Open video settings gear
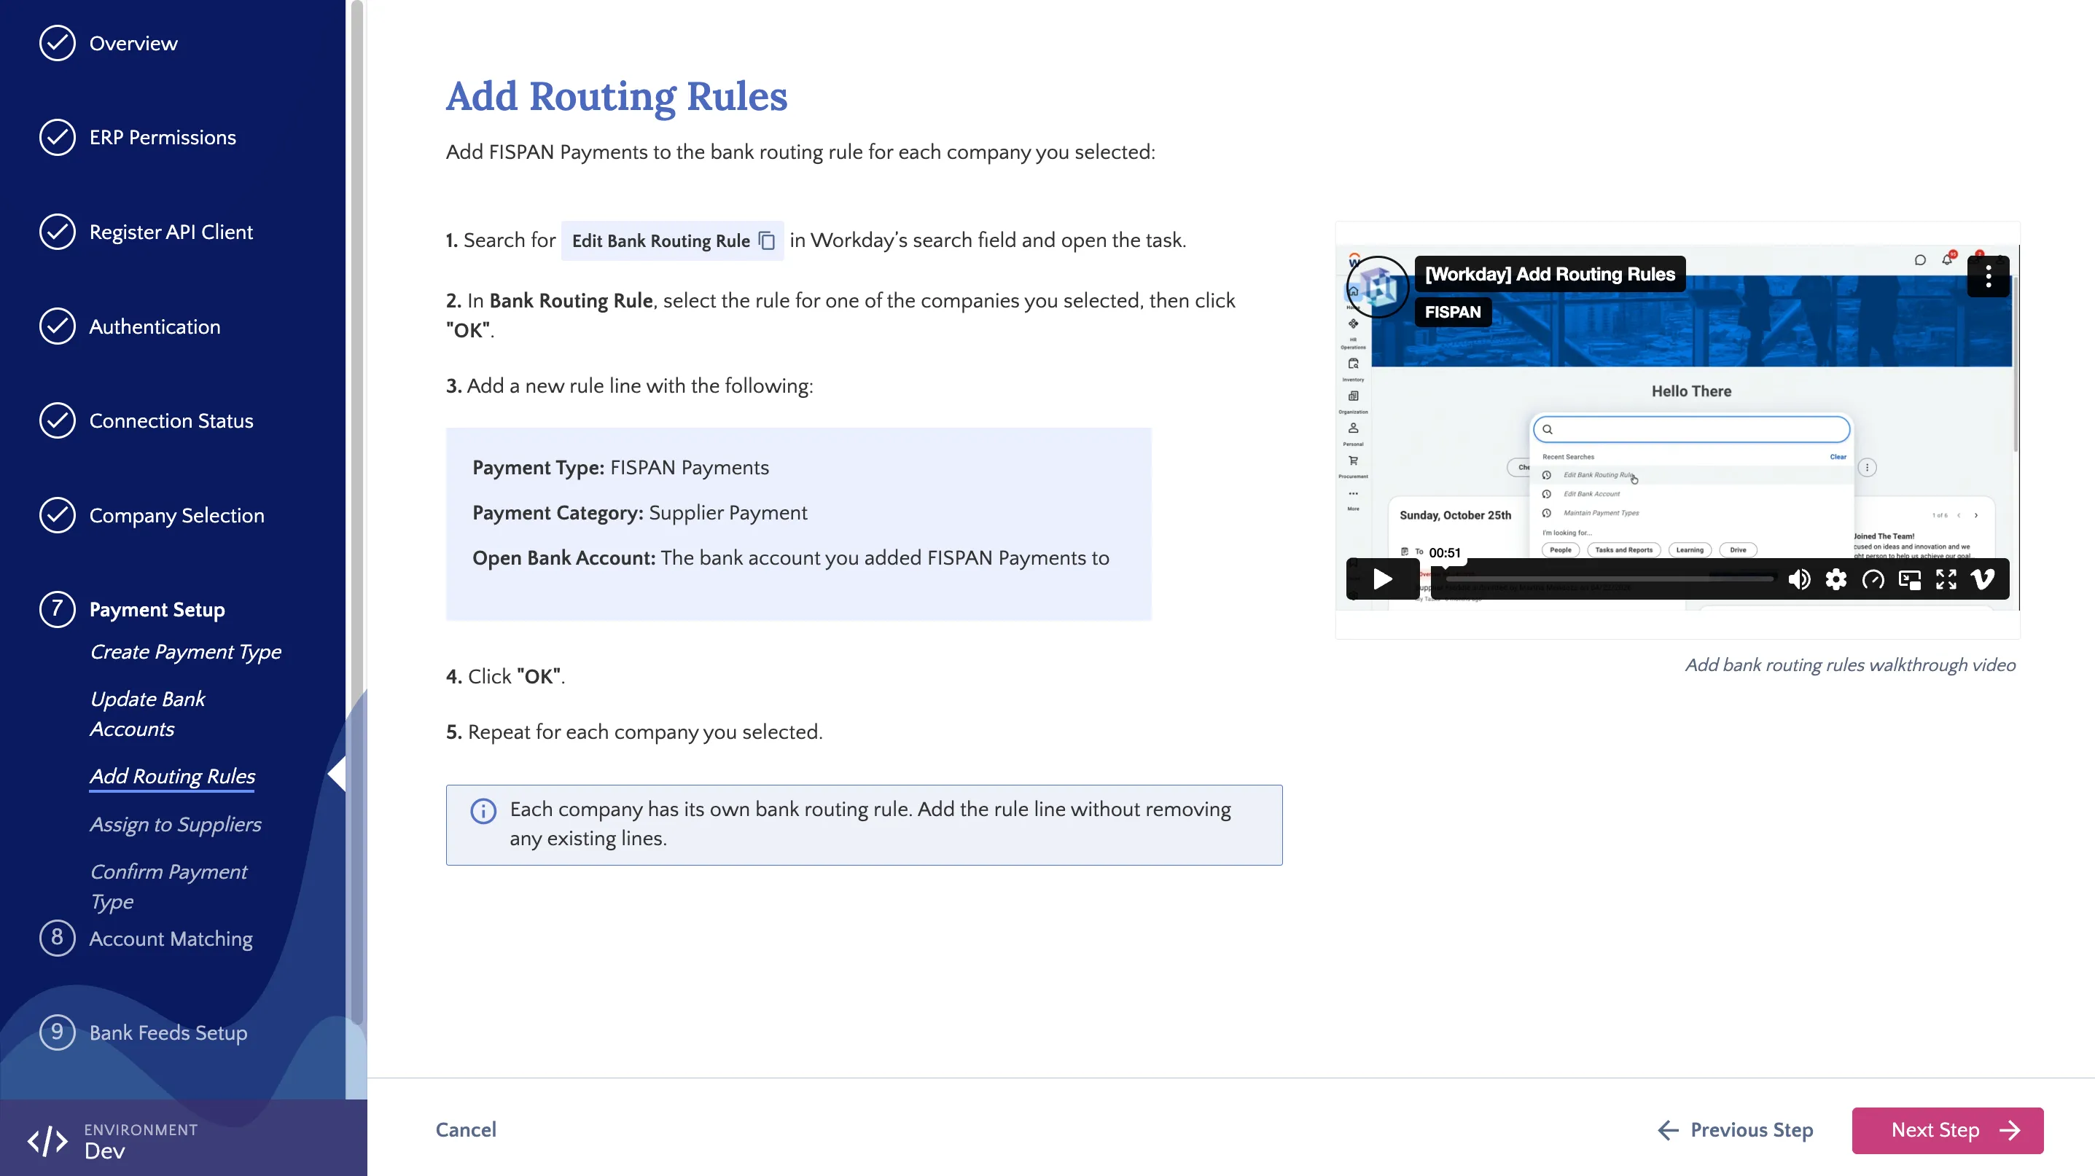Viewport: 2095px width, 1176px height. 1835,579
